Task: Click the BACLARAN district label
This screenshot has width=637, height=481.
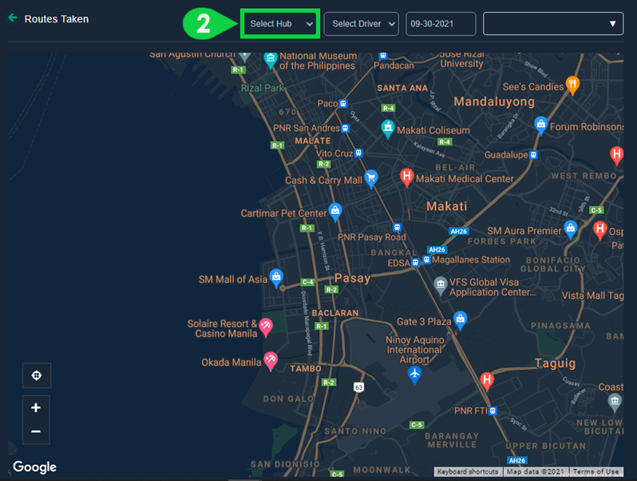Action: pyautogui.click(x=335, y=312)
